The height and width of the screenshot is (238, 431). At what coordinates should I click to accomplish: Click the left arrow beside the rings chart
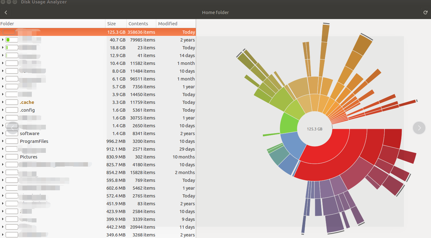click(12, 128)
